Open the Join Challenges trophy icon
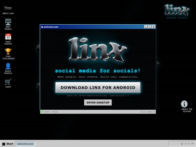This screenshot has height=147, width=196. [x=8, y=54]
